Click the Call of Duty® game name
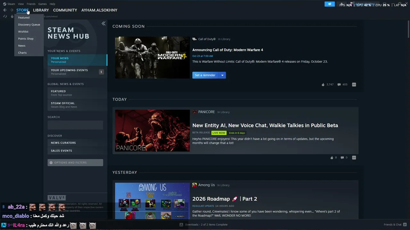The height and width of the screenshot is (230, 410). pos(207,39)
